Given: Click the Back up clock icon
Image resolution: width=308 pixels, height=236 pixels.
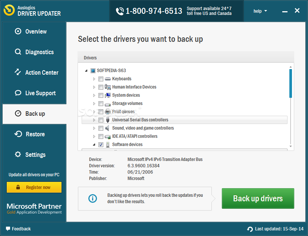Looking at the screenshot, I should pyautogui.click(x=18, y=114).
